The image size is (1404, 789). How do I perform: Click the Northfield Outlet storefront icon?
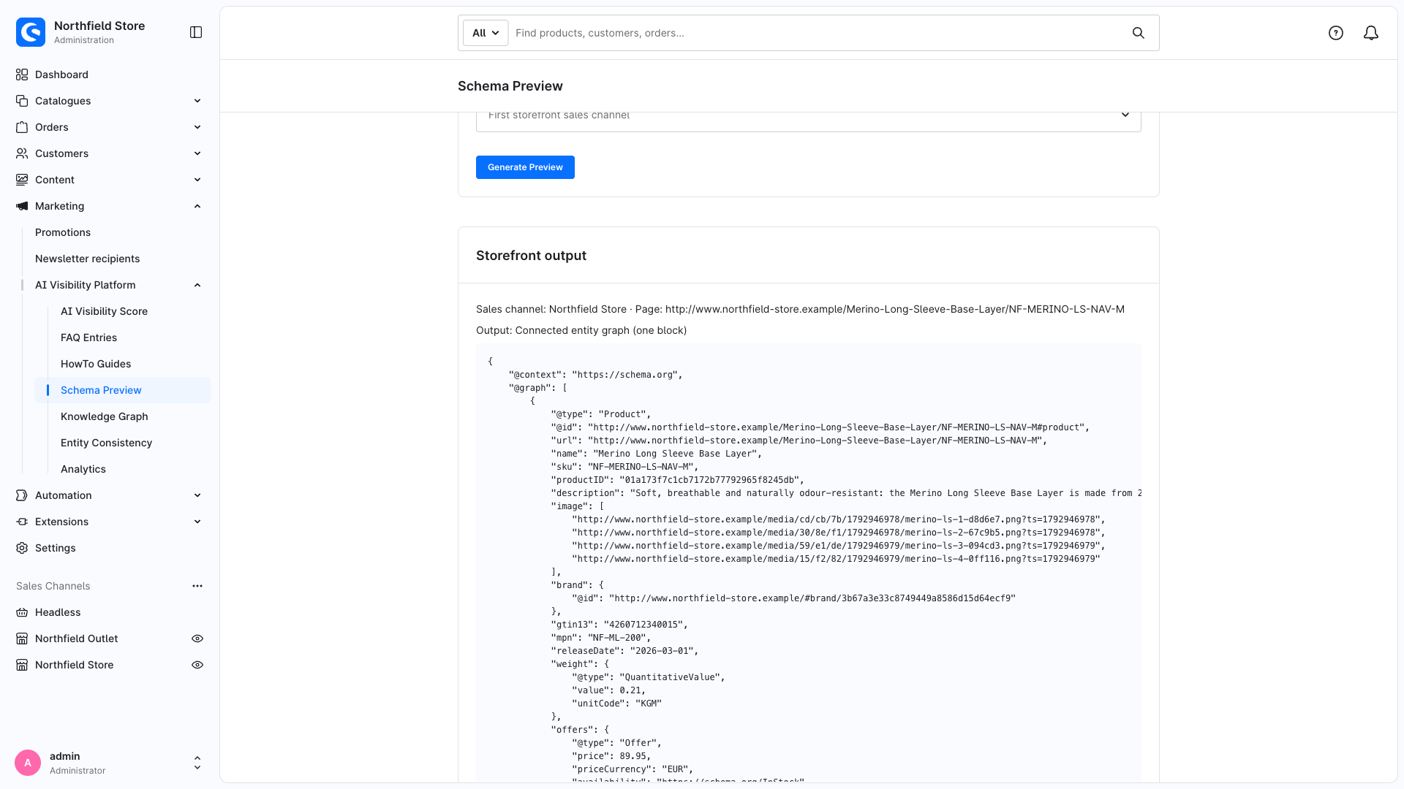(22, 639)
